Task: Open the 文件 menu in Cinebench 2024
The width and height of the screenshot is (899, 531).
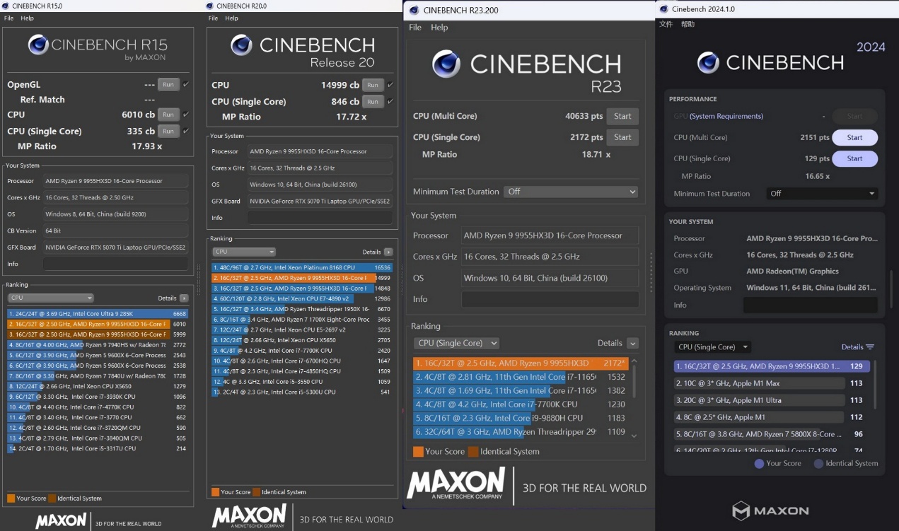Action: click(666, 24)
